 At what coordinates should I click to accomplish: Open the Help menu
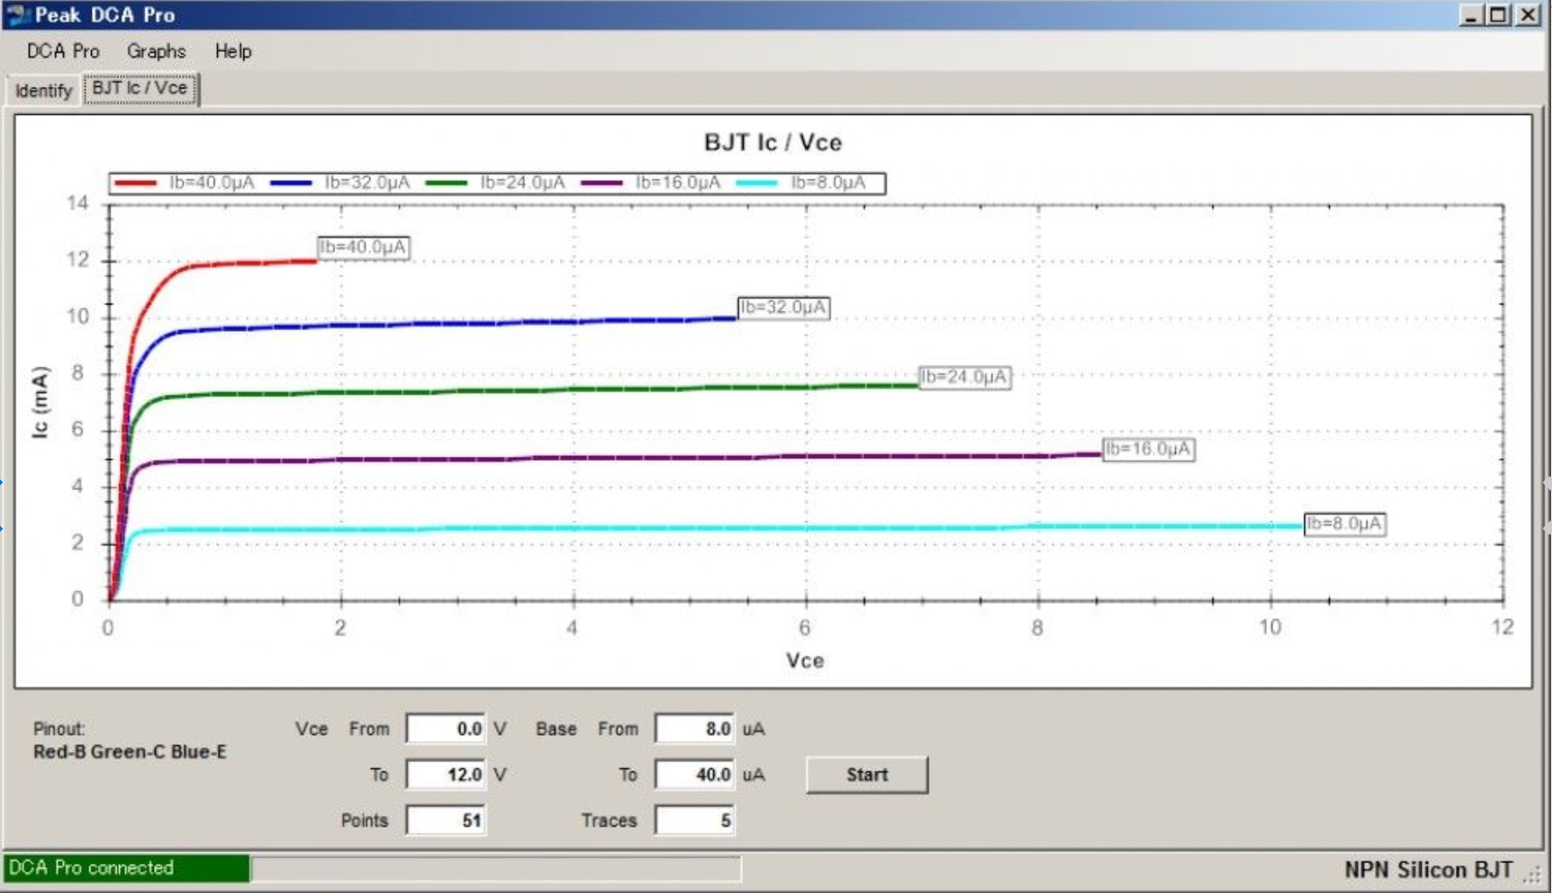pyautogui.click(x=232, y=51)
